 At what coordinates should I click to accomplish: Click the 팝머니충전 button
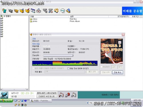tap(41, 93)
